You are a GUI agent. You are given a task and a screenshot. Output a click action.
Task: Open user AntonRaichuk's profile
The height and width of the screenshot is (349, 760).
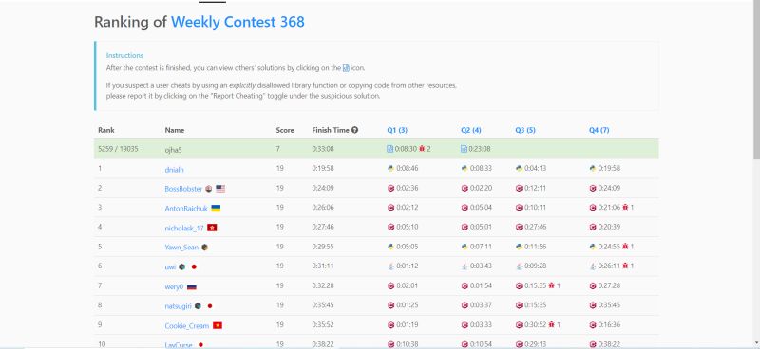(186, 208)
